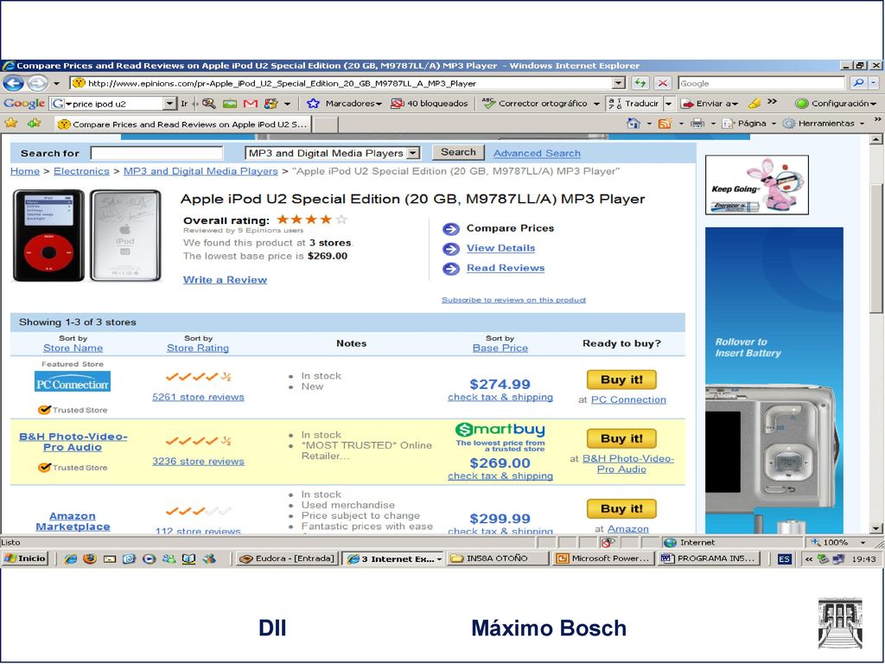Click the Marcadores star icon
Image resolution: width=885 pixels, height=664 pixels.
pos(313,104)
